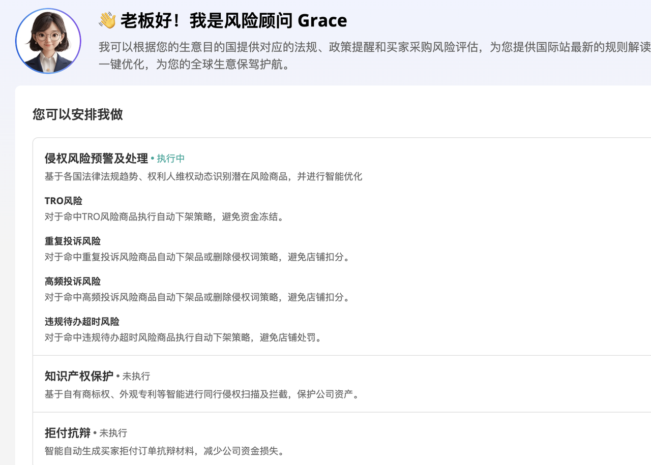Click the 高频投诉风险 strategy description text

pos(198,297)
